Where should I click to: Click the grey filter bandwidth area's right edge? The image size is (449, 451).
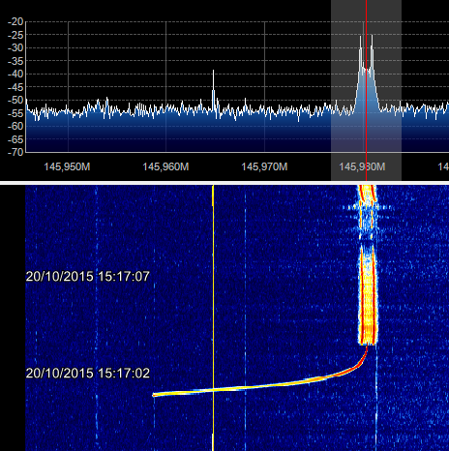(x=402, y=90)
